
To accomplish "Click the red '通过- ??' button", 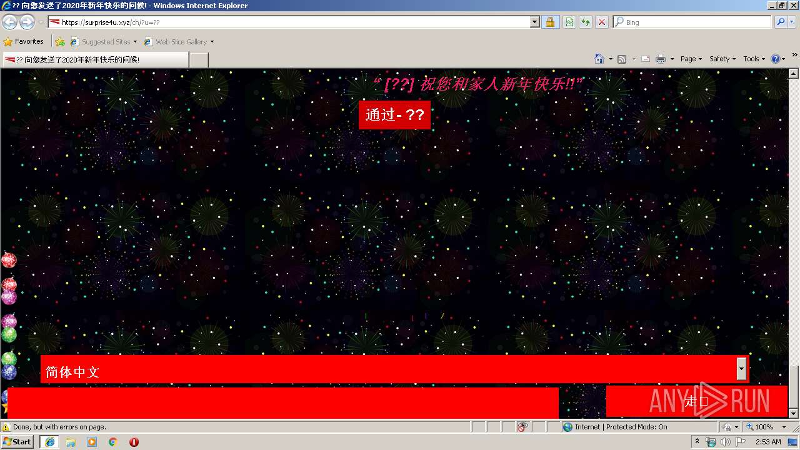I will [x=394, y=114].
